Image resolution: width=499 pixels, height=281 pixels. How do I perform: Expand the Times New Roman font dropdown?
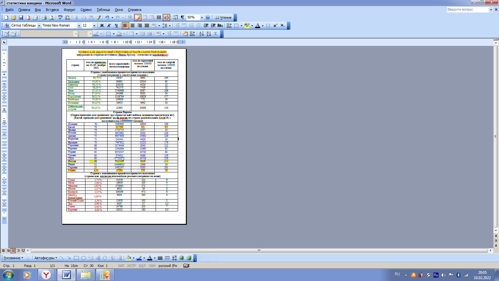(x=79, y=26)
